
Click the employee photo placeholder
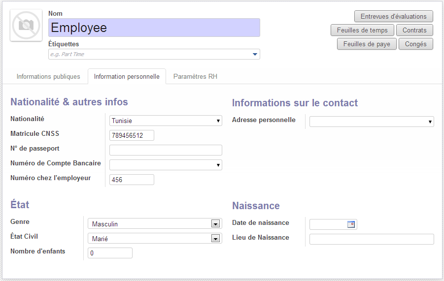click(x=26, y=25)
